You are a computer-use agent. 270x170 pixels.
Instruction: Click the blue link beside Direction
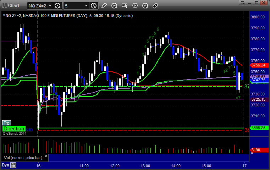tap(29, 129)
